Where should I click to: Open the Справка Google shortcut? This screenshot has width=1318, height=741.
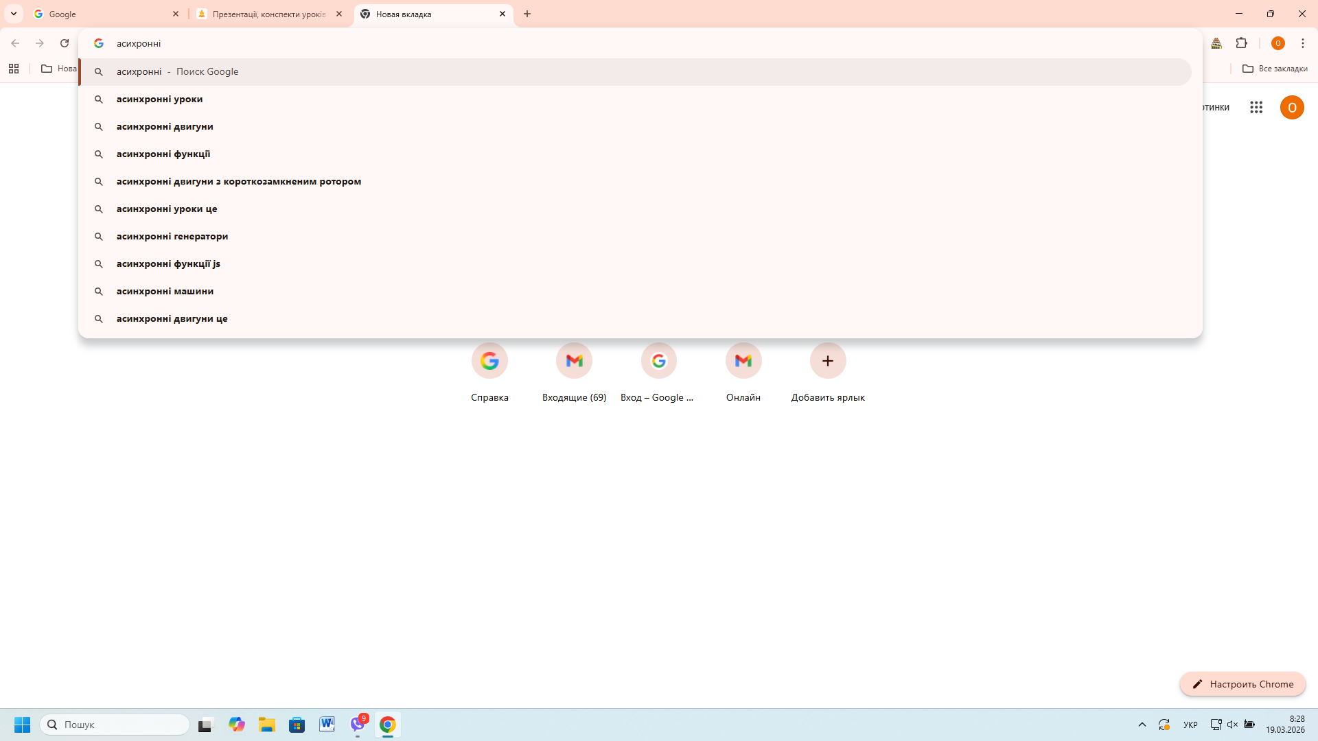[489, 361]
